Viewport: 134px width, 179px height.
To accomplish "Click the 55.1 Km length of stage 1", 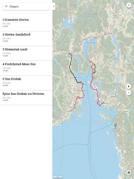I will click(7, 24).
